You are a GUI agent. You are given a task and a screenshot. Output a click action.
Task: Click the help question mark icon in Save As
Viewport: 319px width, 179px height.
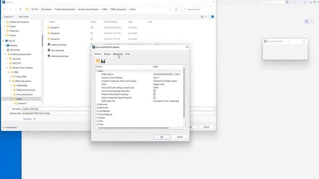pyautogui.click(x=212, y=16)
